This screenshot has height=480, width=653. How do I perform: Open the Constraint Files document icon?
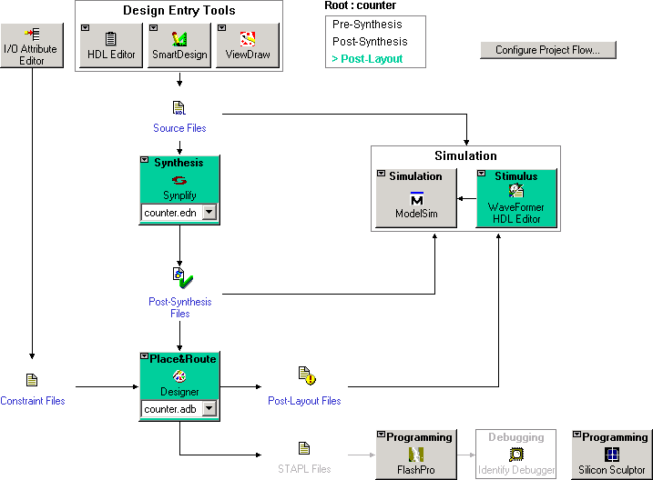32,380
